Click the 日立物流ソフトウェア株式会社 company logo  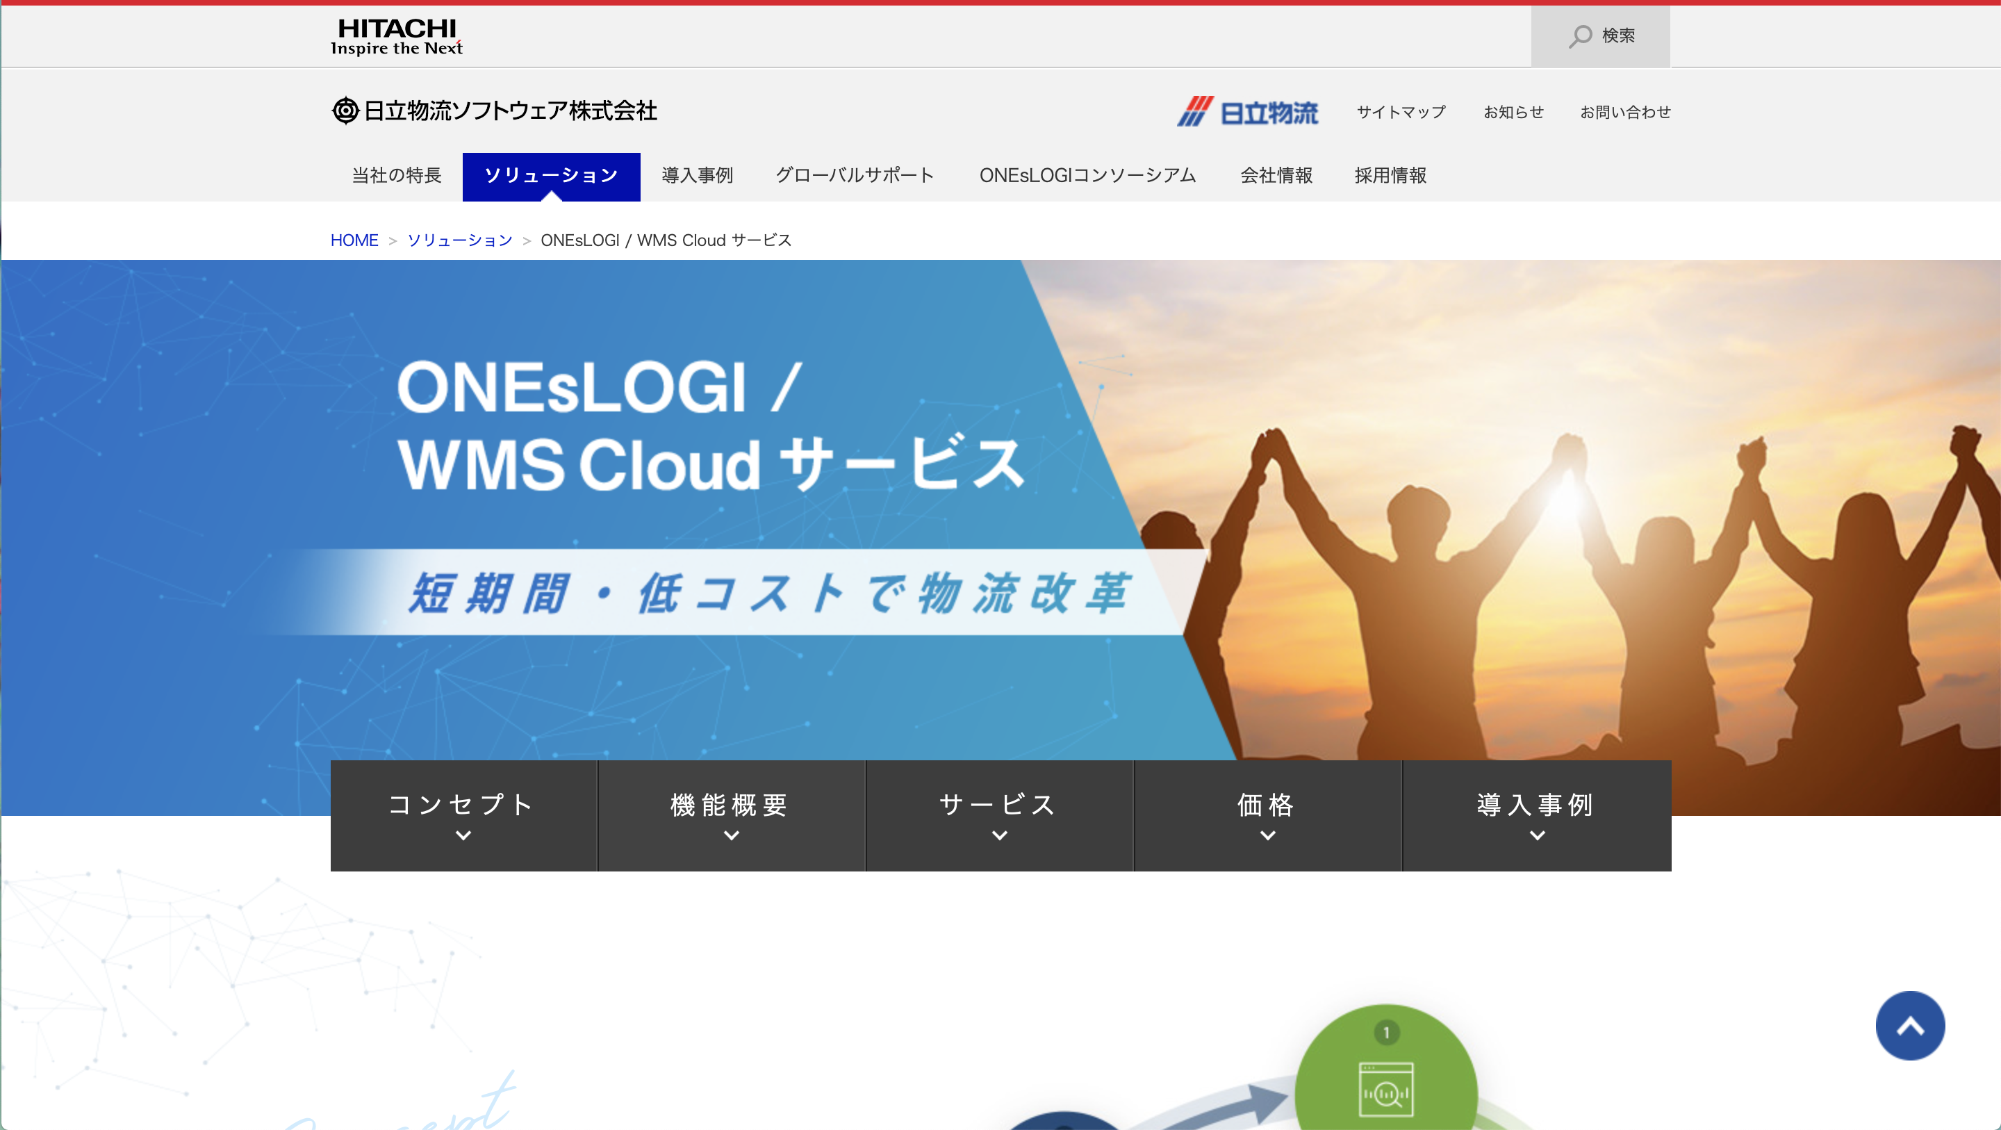click(494, 110)
